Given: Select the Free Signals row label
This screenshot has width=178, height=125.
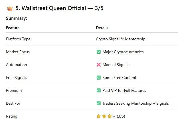Looking at the screenshot, I should [x=17, y=78].
